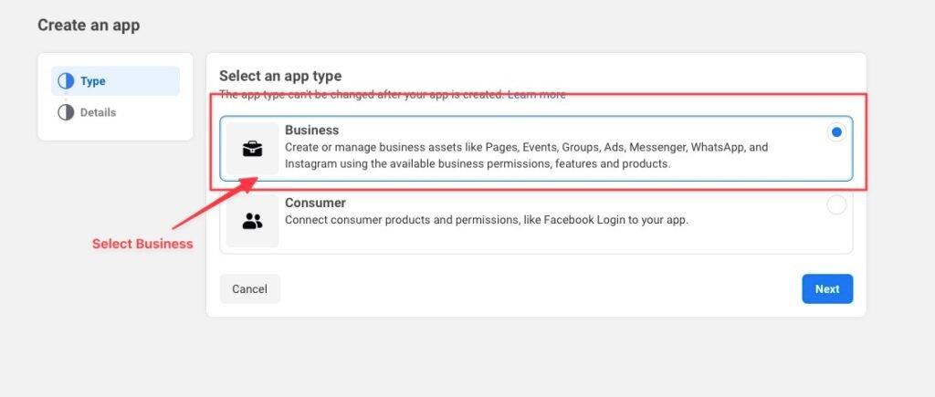Click the Consumer description about Facebook Login
The image size is (935, 397).
click(487, 220)
